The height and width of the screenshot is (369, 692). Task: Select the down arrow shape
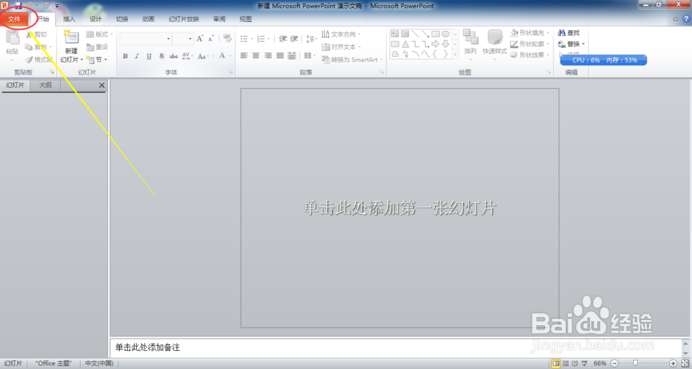446,44
